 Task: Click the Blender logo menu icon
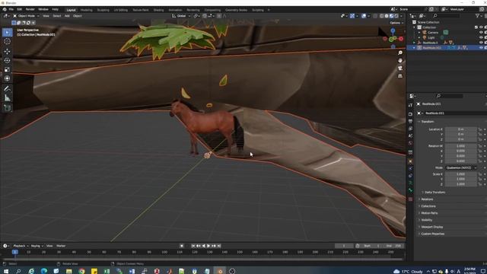[5, 10]
